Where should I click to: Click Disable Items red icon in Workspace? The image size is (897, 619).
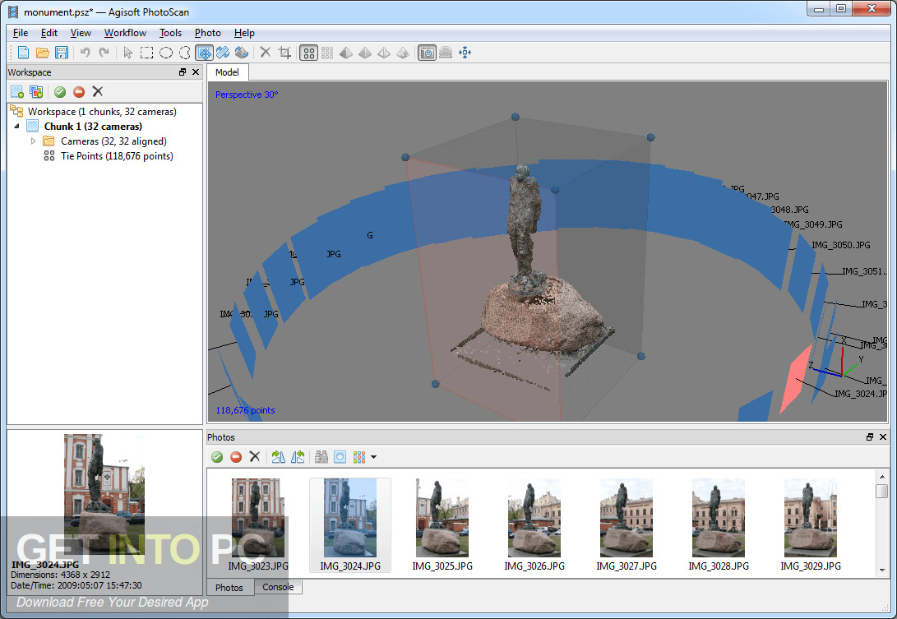[79, 91]
